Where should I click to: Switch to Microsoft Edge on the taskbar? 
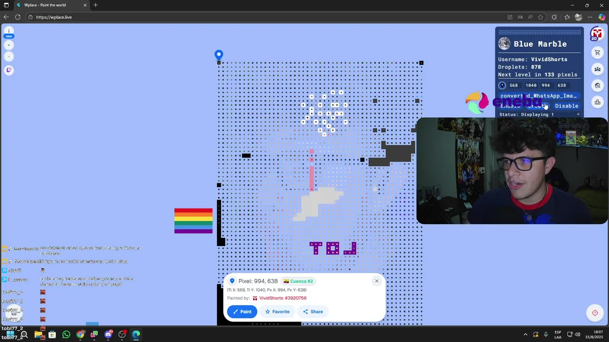136,334
